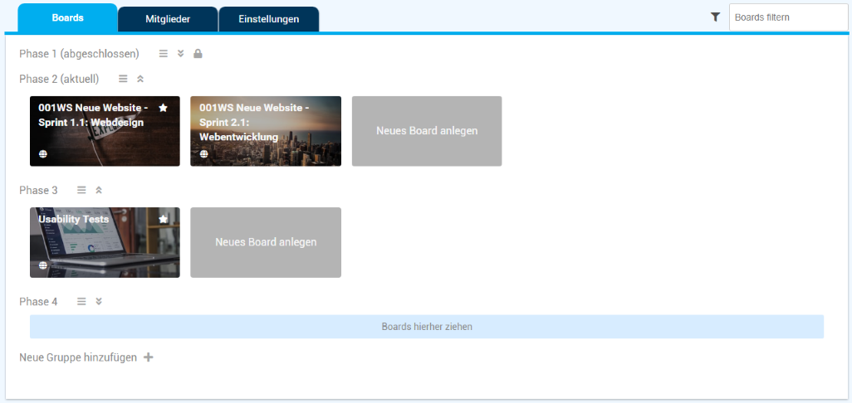The image size is (852, 403).
Task: Switch to the Mitglieder tab
Action: click(x=168, y=19)
